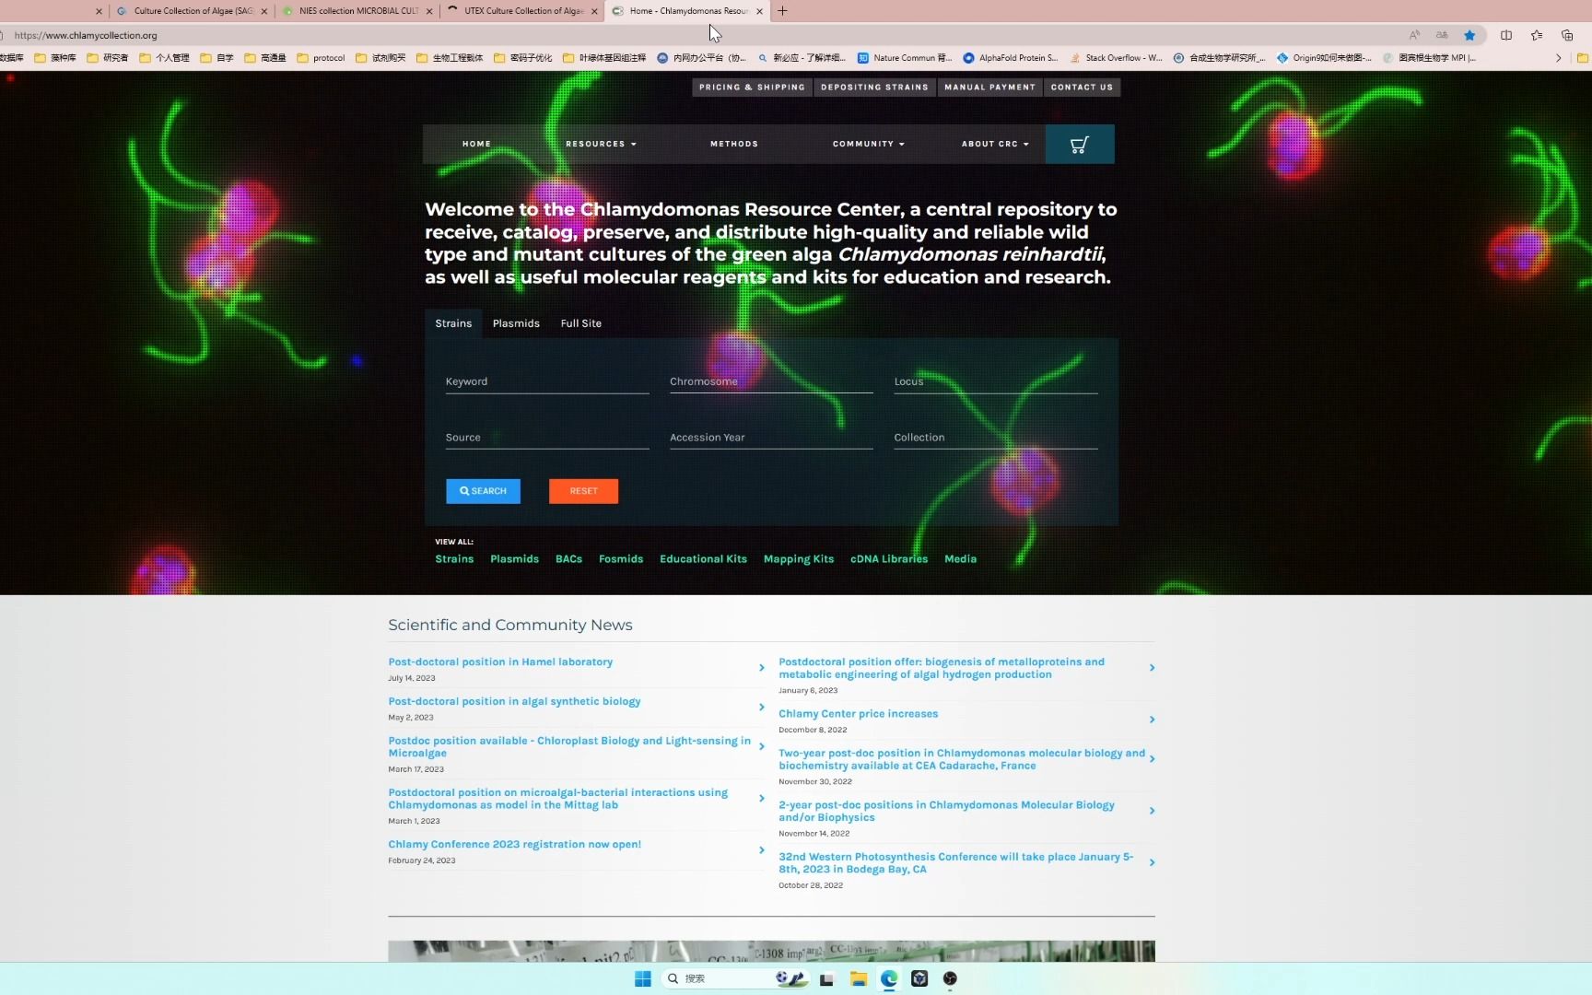1592x995 pixels.
Task: Open the shopping cart icon
Action: [x=1080, y=144]
